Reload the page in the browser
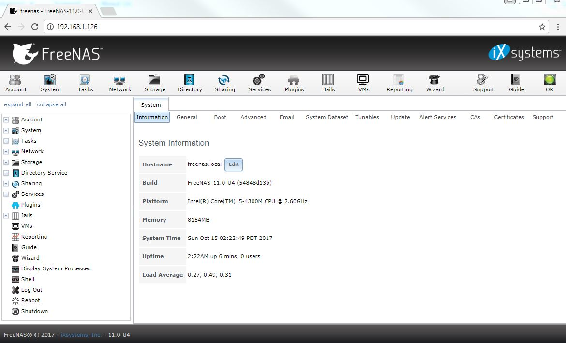 pyautogui.click(x=35, y=26)
